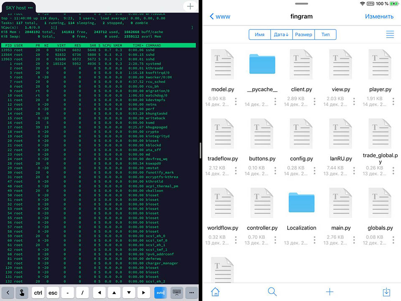Screen dimensions: 401x301
Task: Toggle the auto input mode button
Action: [160, 293]
